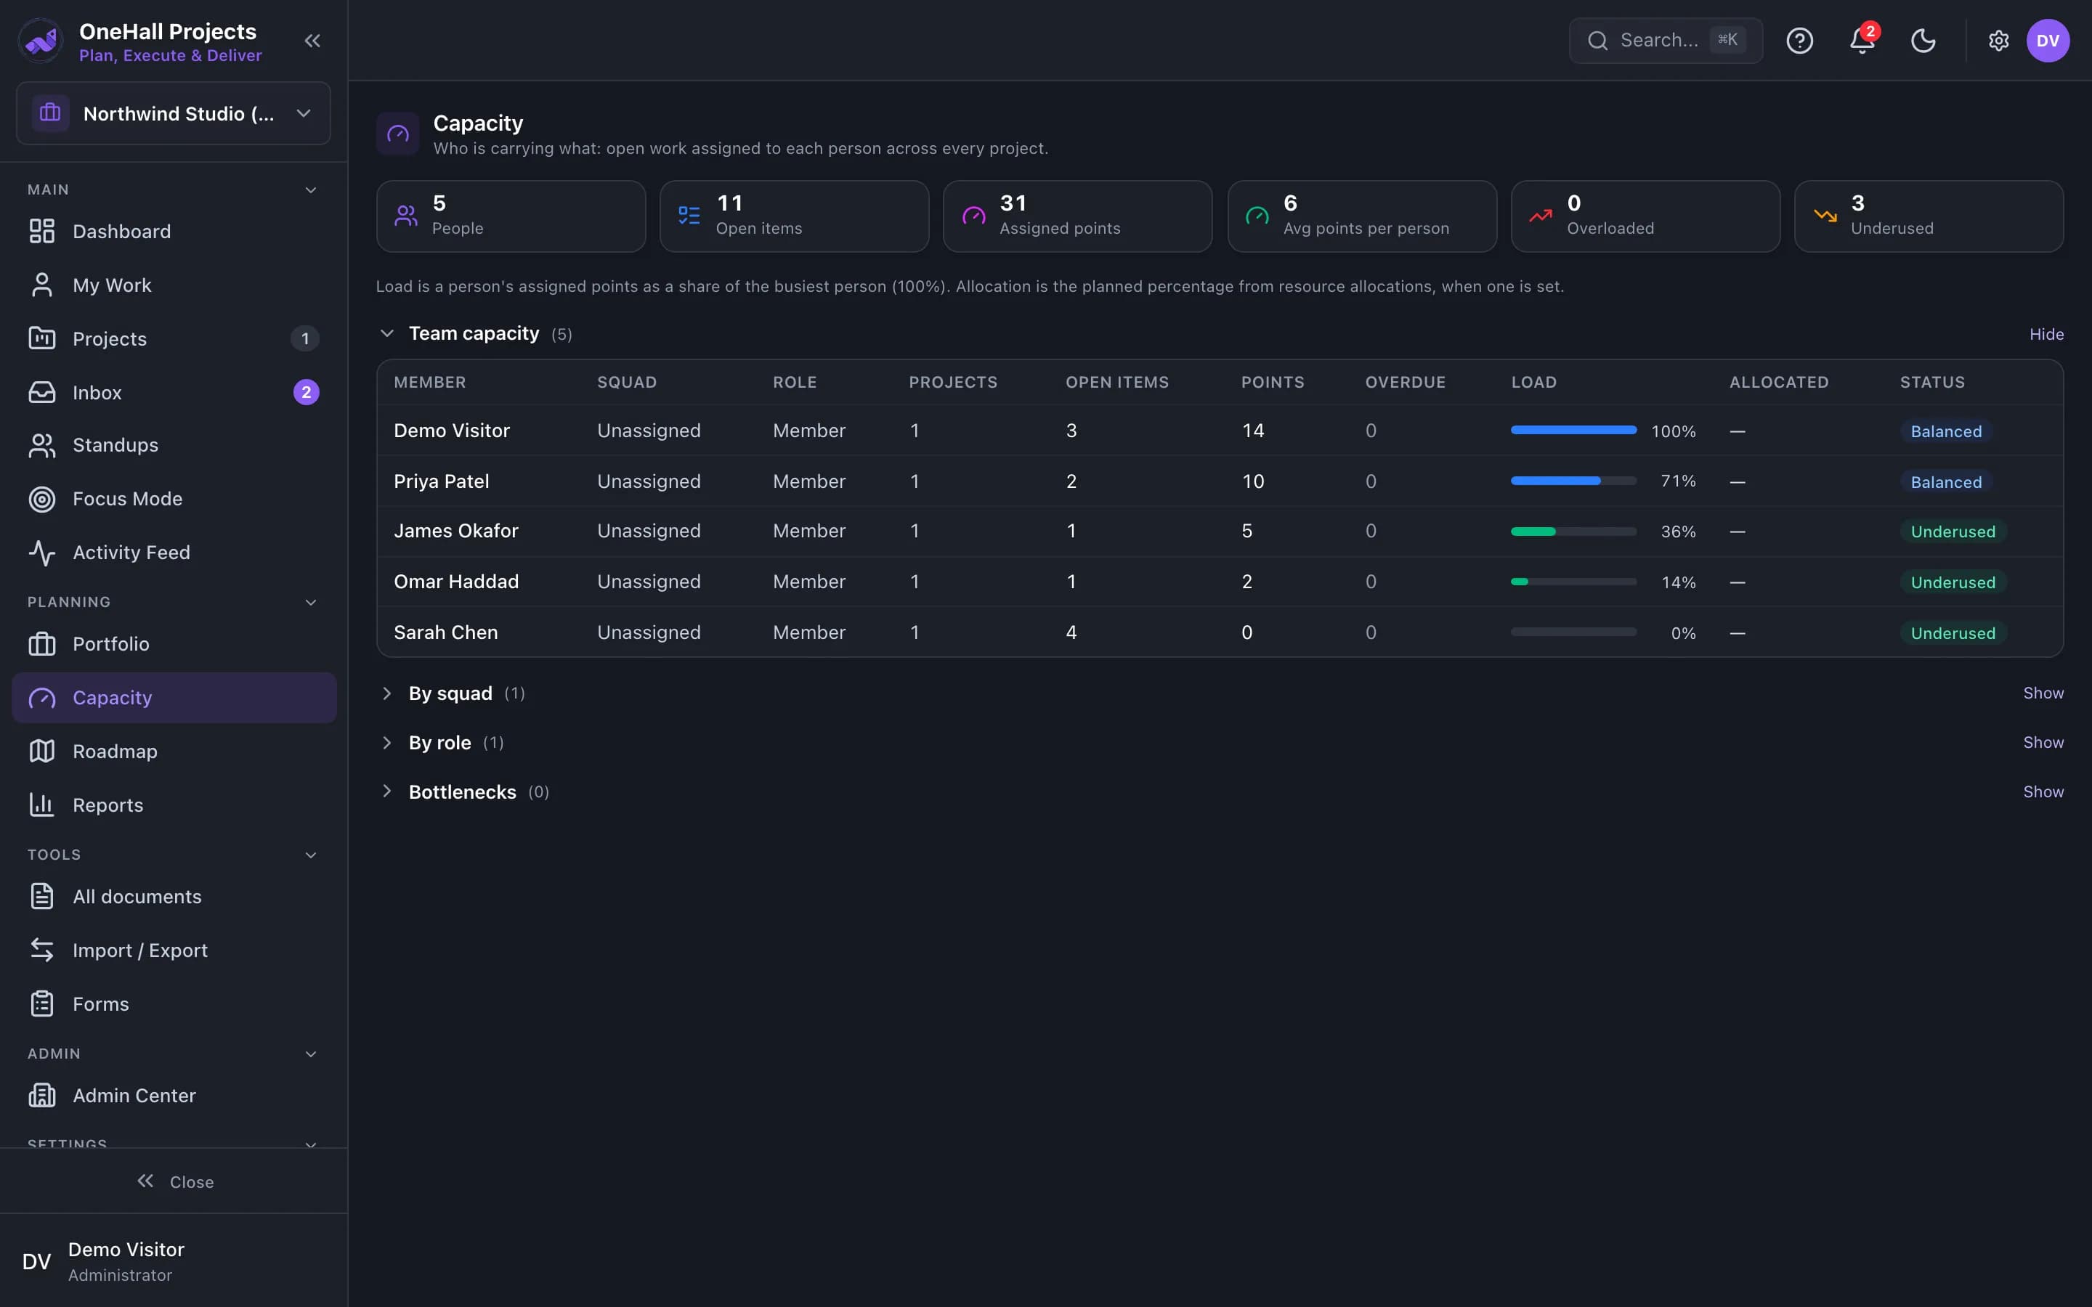Click the Standups people icon
Screen dimensions: 2092x1307
pyautogui.click(x=41, y=445)
